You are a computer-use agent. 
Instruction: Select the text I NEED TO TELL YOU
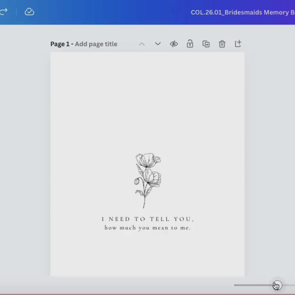[148, 219]
